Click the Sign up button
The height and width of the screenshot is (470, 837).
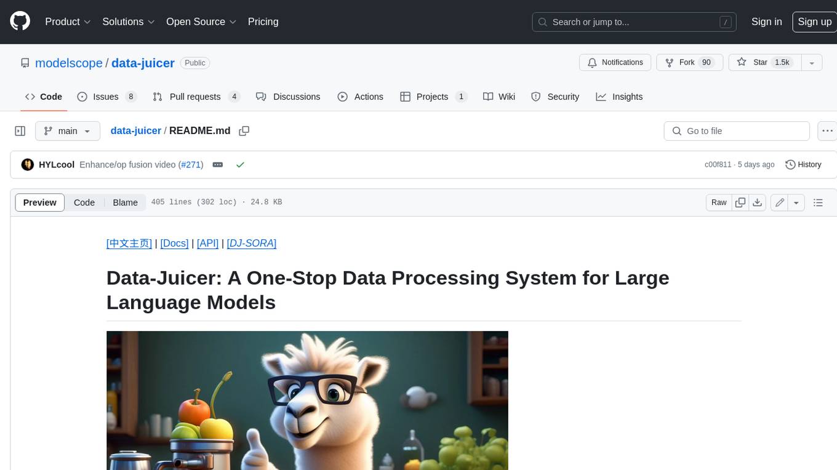pos(814,22)
